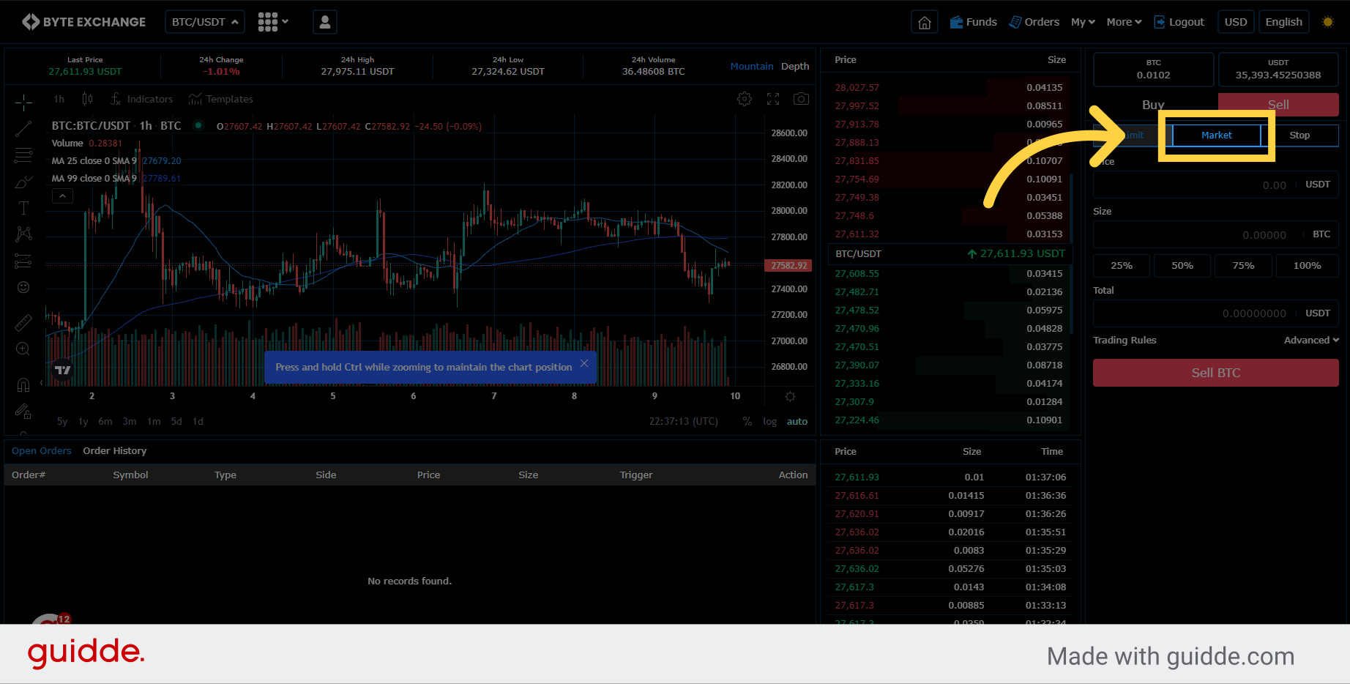Select the Fibonacci lines tool
Viewport: 1350px width, 684px height.
[23, 155]
